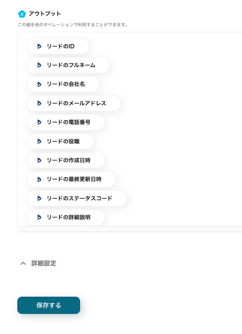Select the リードのID output chip

[x=60, y=46]
